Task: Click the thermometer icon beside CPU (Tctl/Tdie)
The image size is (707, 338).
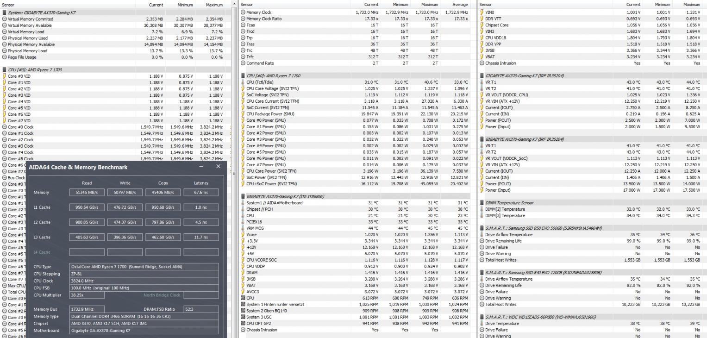Action: [243, 82]
